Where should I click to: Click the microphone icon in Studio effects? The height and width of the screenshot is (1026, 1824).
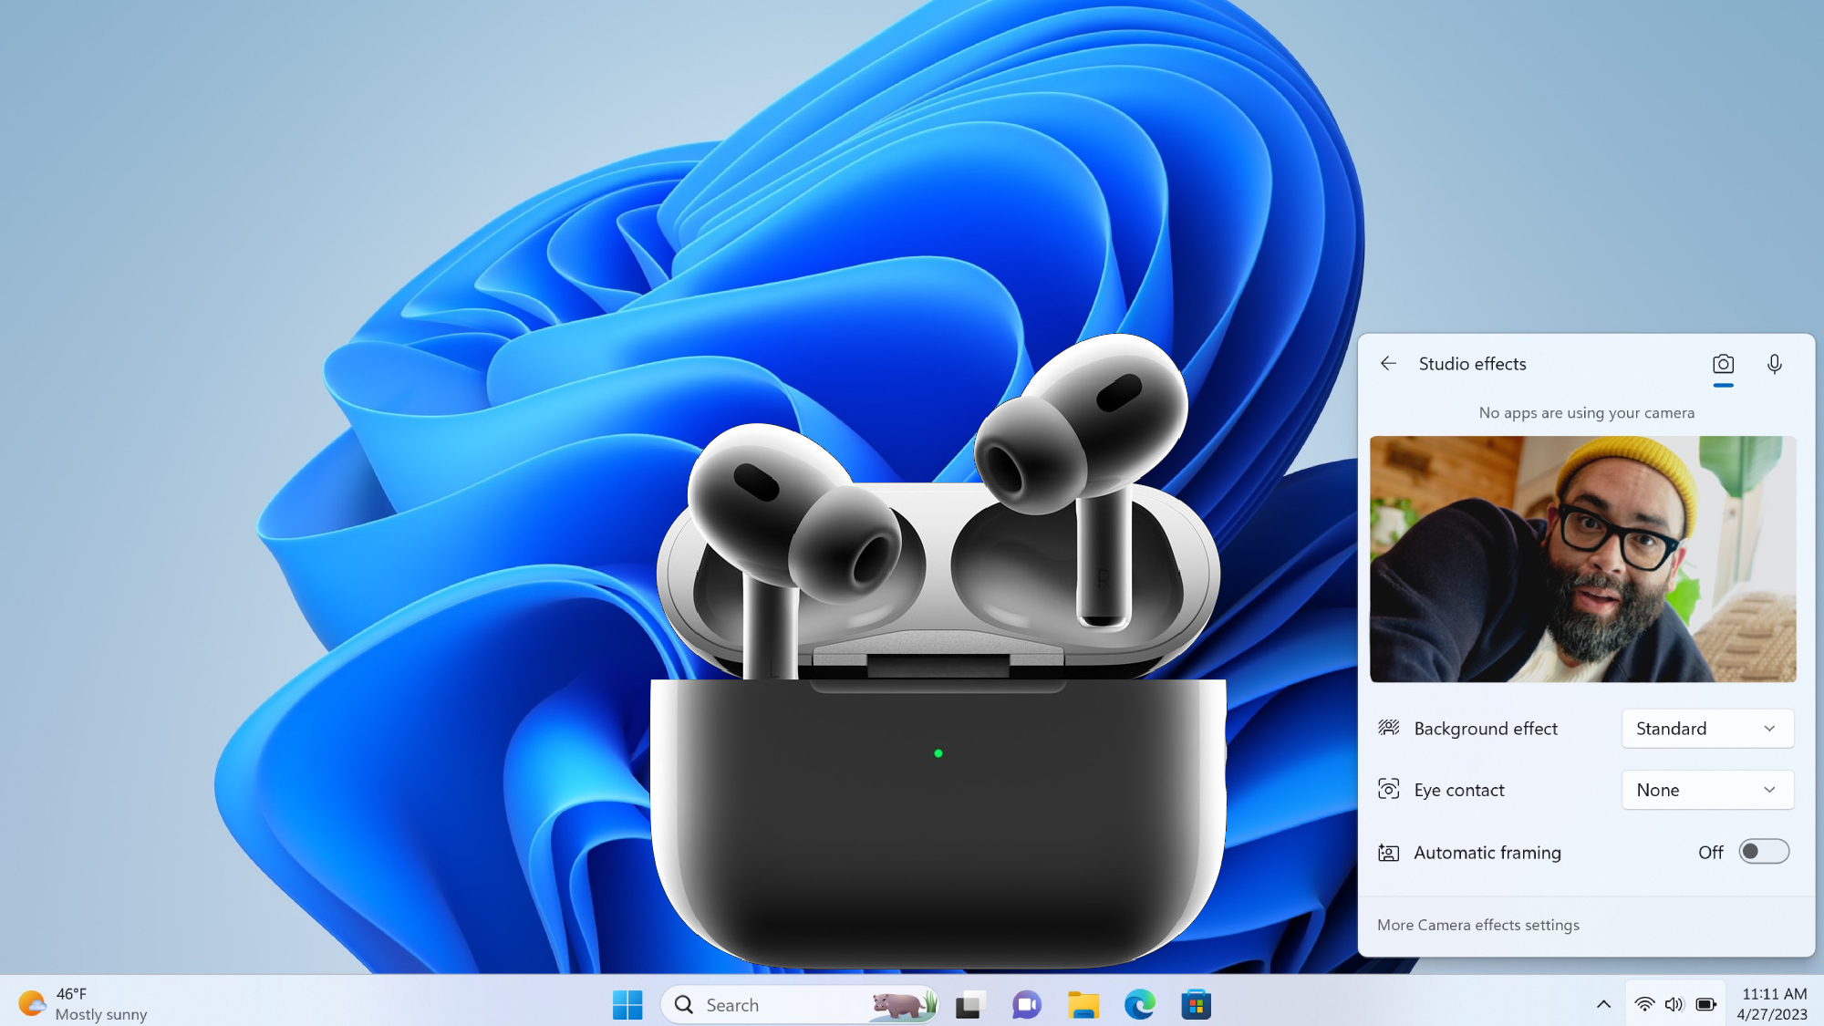click(1774, 363)
